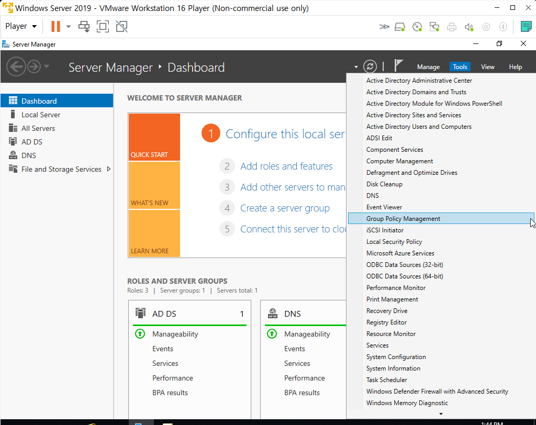Open the power options dropdown arrow beside pause
The height and width of the screenshot is (425, 536).
pyautogui.click(x=69, y=26)
